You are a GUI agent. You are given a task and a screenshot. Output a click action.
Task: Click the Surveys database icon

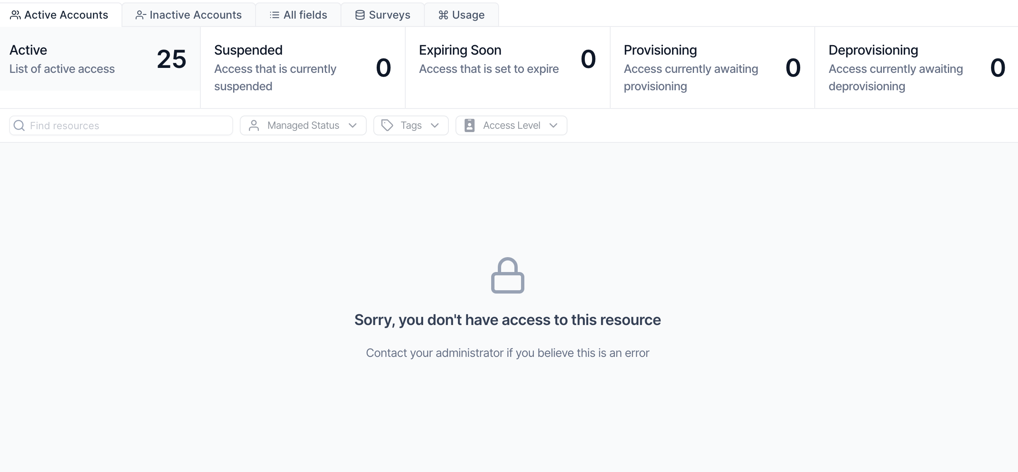pyautogui.click(x=360, y=15)
